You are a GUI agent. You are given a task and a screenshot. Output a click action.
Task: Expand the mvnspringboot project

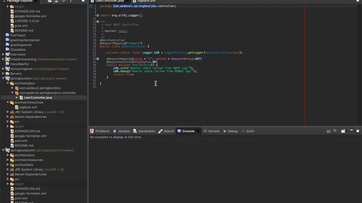3,69
